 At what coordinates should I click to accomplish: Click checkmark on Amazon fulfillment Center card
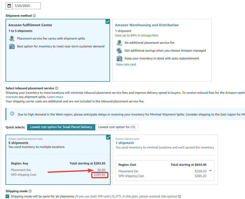point(108,21)
